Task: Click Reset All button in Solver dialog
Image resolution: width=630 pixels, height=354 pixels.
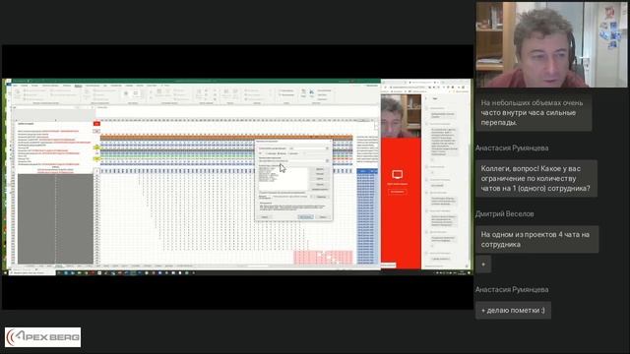Action: (320, 184)
